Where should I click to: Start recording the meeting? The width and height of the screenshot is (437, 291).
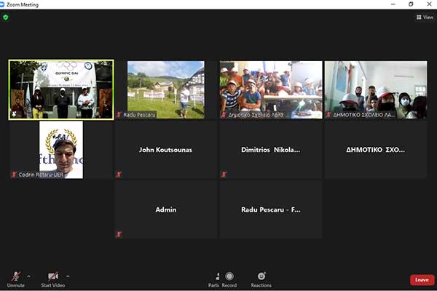point(230,278)
